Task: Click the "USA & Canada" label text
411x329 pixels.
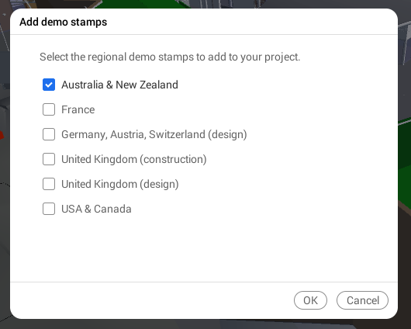Action: (x=96, y=209)
